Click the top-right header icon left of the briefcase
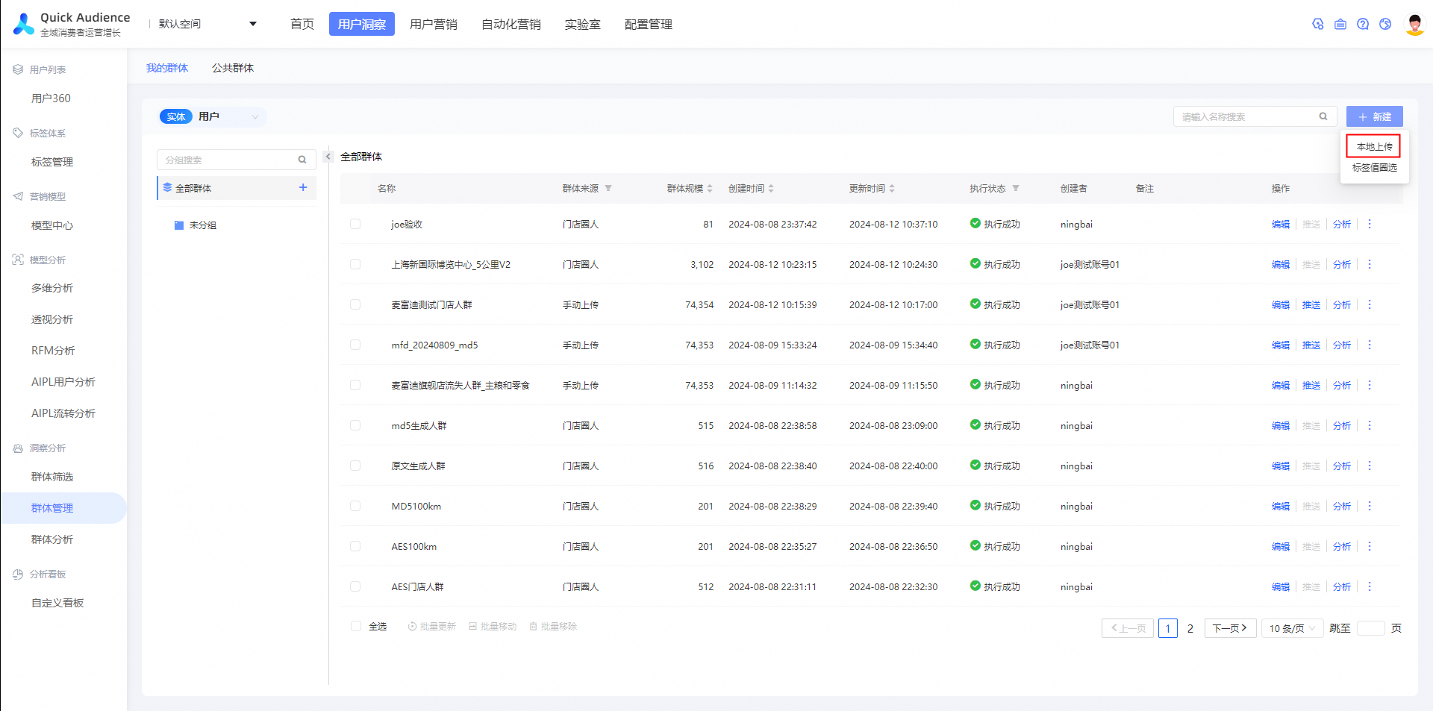 pos(1318,24)
